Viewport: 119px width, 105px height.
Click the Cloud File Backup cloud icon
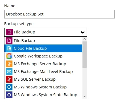click(9, 48)
